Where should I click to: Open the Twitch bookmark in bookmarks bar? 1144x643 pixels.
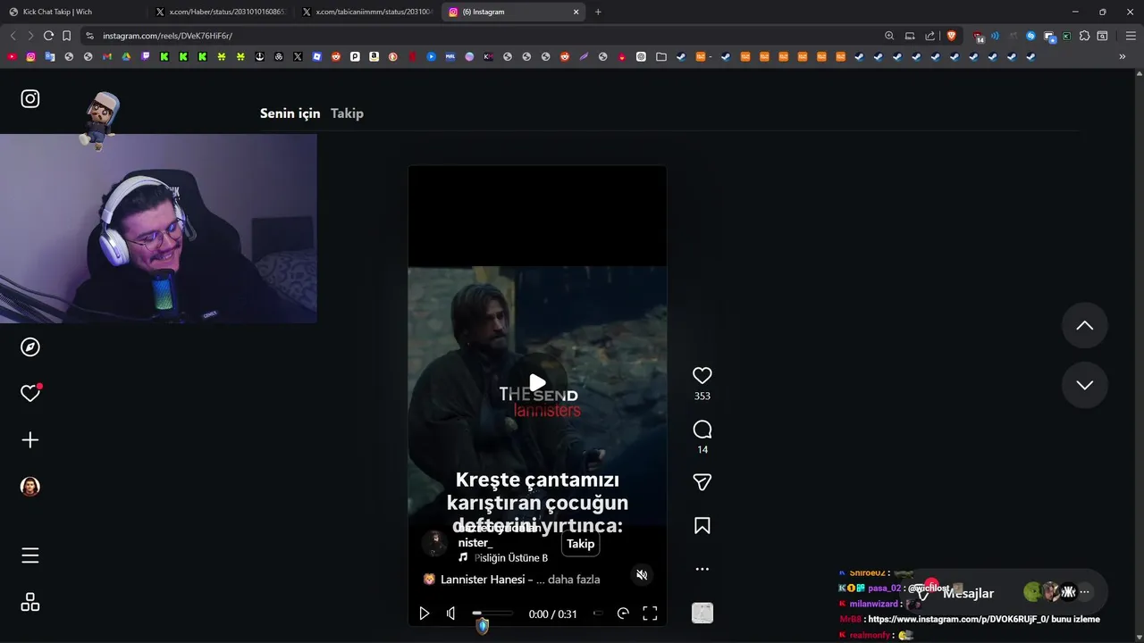(x=146, y=56)
